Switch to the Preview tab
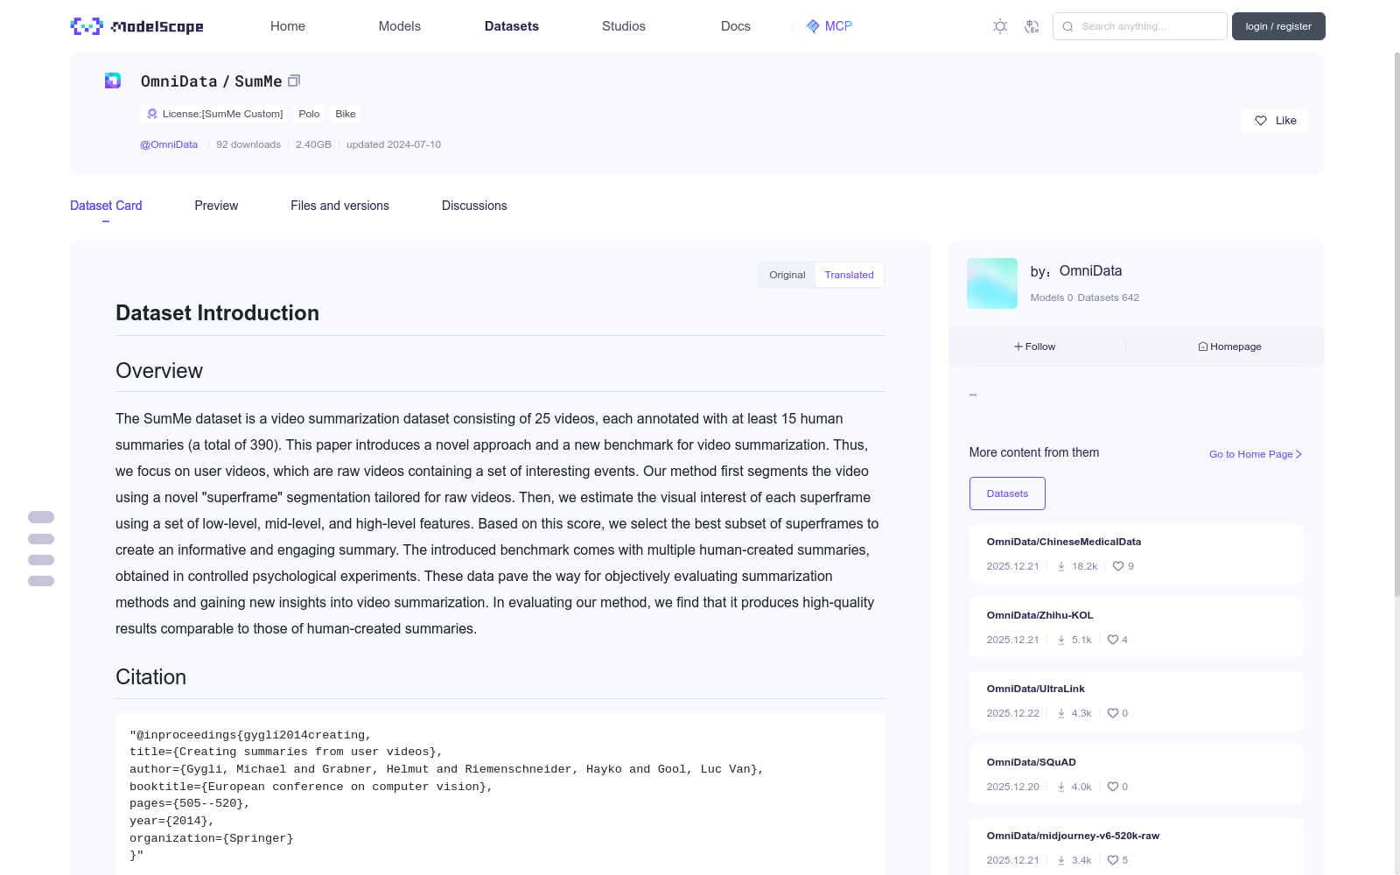1400x875 pixels. point(216,206)
